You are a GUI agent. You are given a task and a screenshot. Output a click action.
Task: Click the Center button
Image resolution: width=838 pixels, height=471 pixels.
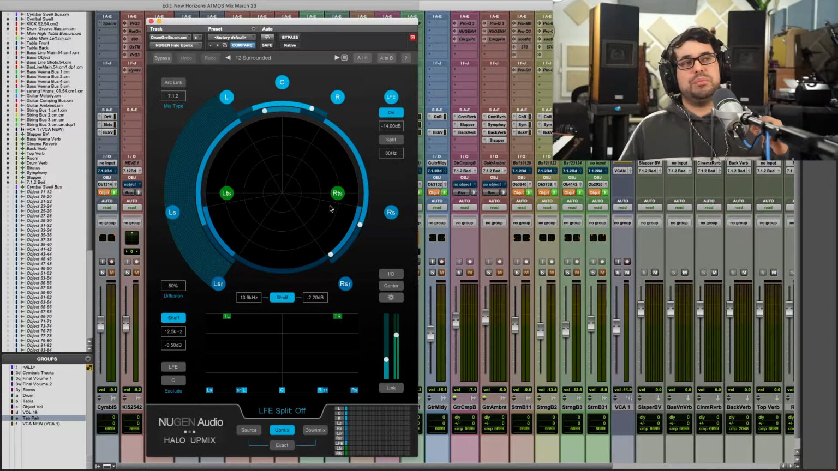coord(391,286)
